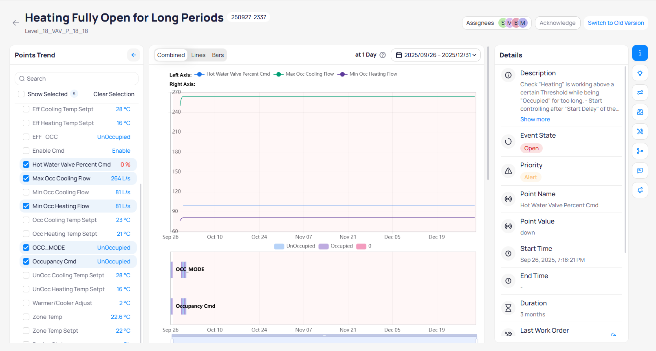
Task: Click Switch to Old Version
Action: [x=615, y=23]
